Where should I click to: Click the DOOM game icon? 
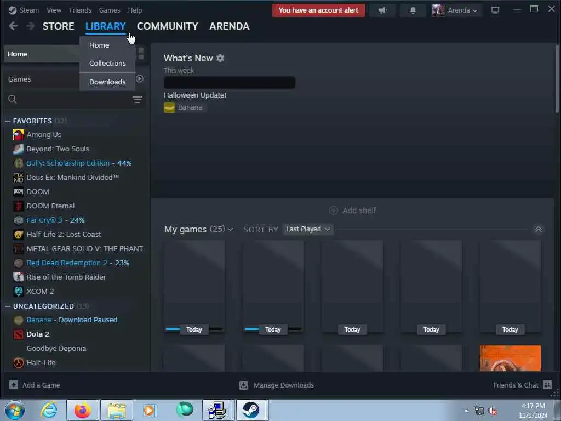[19, 191]
